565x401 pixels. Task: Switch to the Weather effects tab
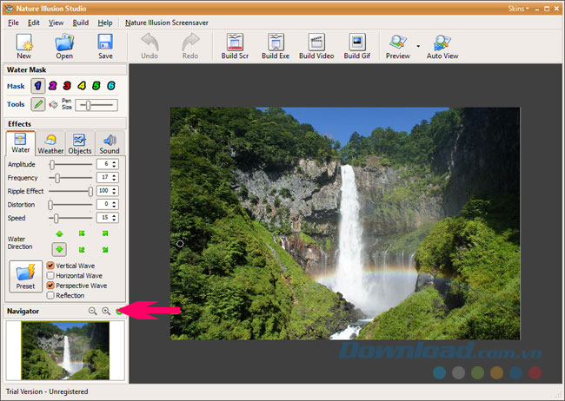pos(50,143)
